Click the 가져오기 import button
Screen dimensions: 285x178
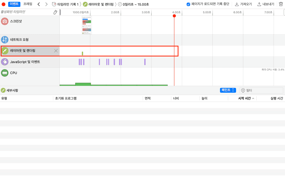tap(243, 4)
